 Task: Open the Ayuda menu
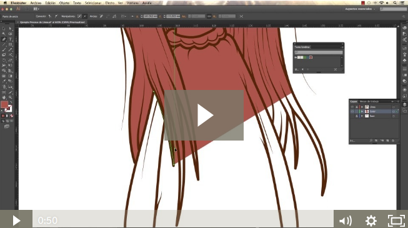147,3
